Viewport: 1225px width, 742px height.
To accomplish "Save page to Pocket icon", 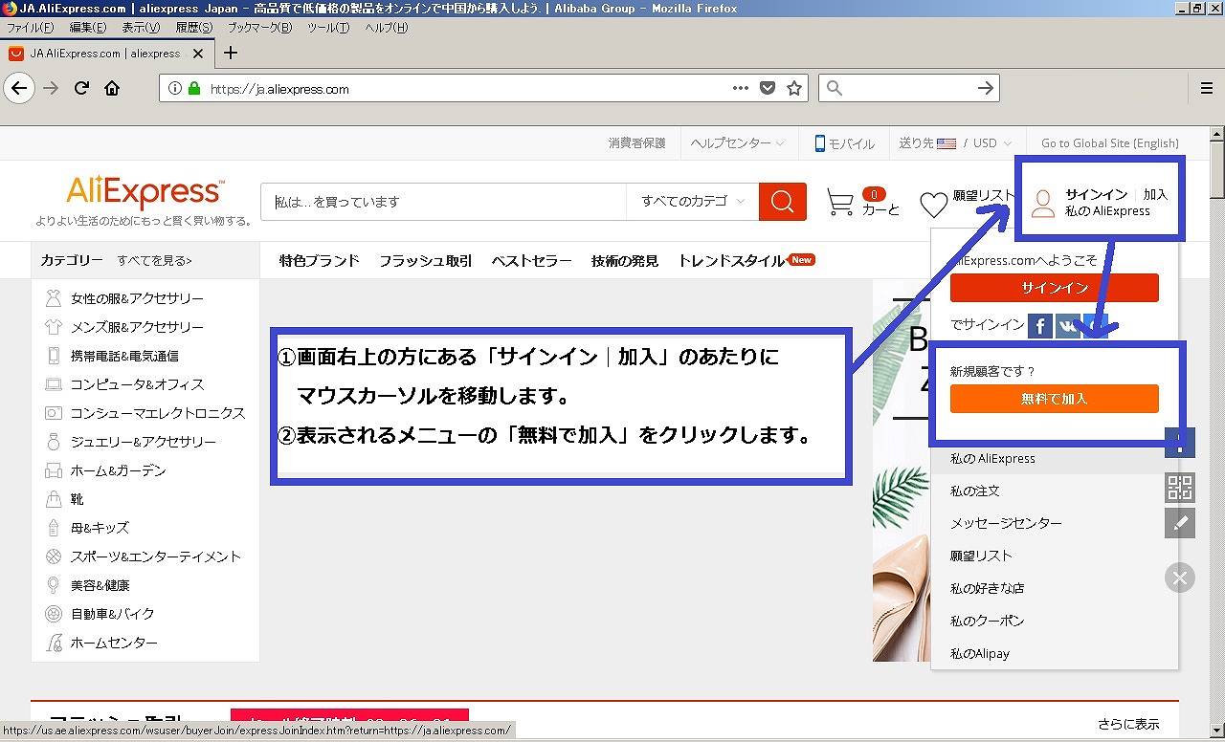I will [x=768, y=89].
